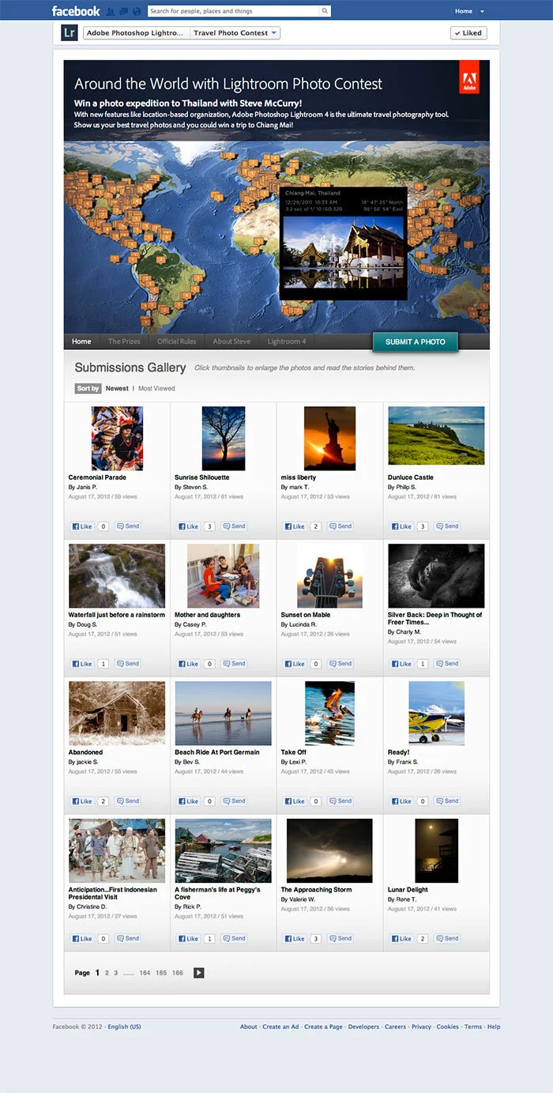Go to next gallery page arrow
553x1093 pixels.
click(199, 973)
